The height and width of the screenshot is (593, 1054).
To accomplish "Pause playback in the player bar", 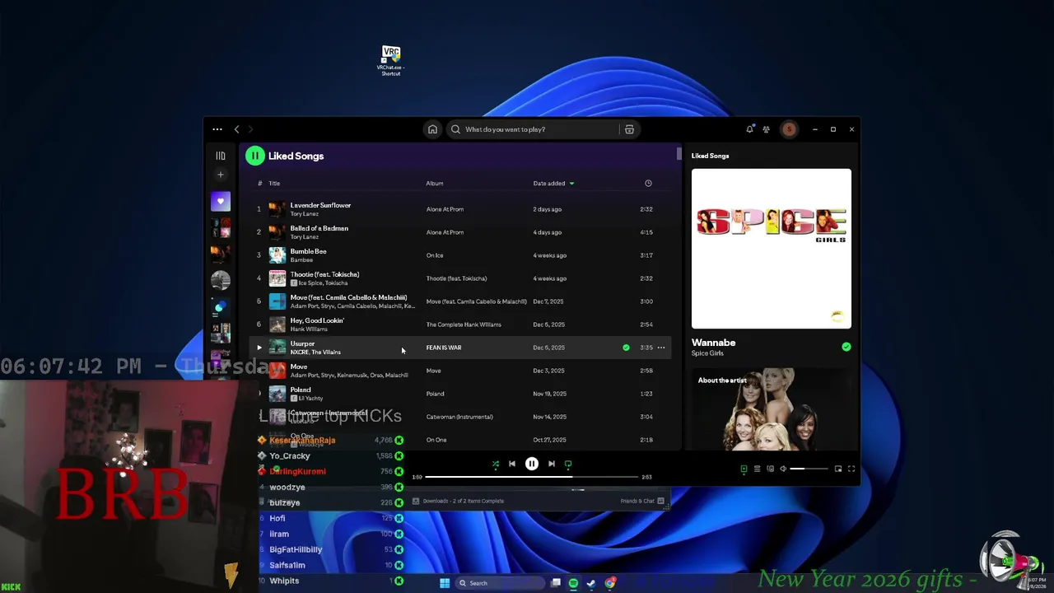I will point(532,465).
